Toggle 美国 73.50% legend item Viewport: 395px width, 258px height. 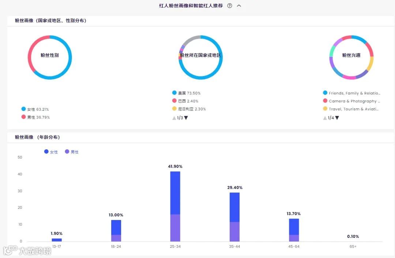click(187, 93)
